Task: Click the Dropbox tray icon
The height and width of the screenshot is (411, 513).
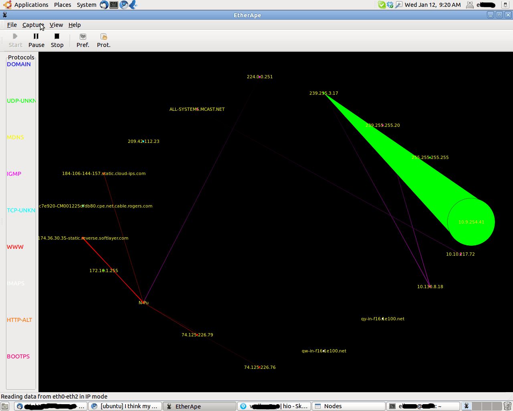Action: [390, 5]
